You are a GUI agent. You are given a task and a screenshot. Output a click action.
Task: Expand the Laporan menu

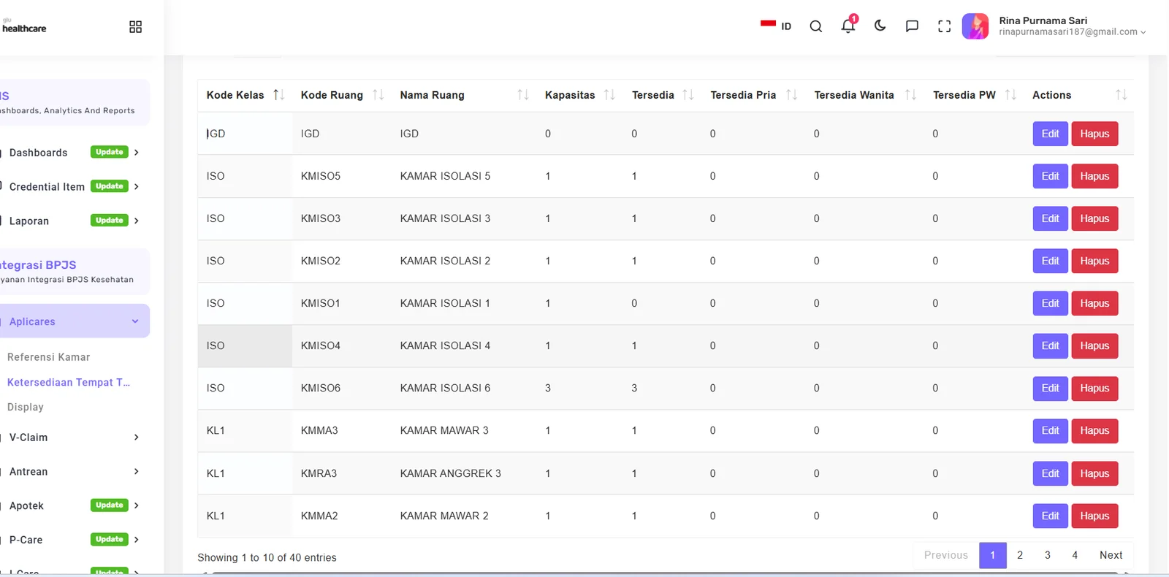73,221
